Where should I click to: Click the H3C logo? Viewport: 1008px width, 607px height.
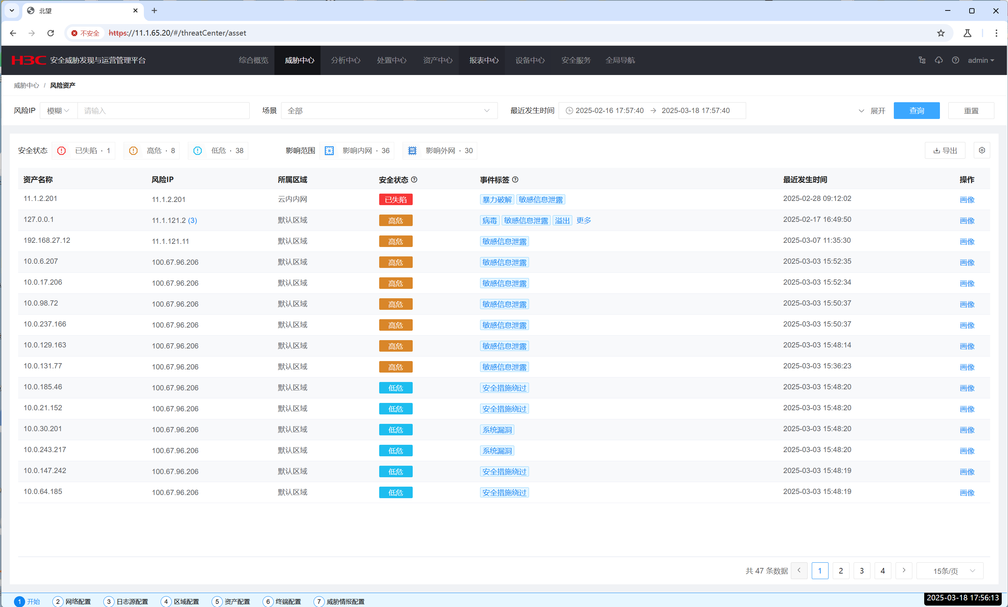click(29, 60)
